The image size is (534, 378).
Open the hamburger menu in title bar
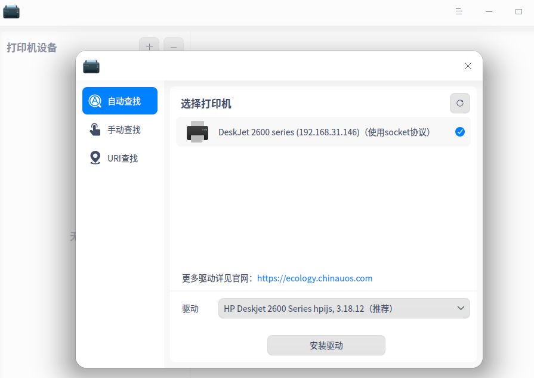pos(458,11)
